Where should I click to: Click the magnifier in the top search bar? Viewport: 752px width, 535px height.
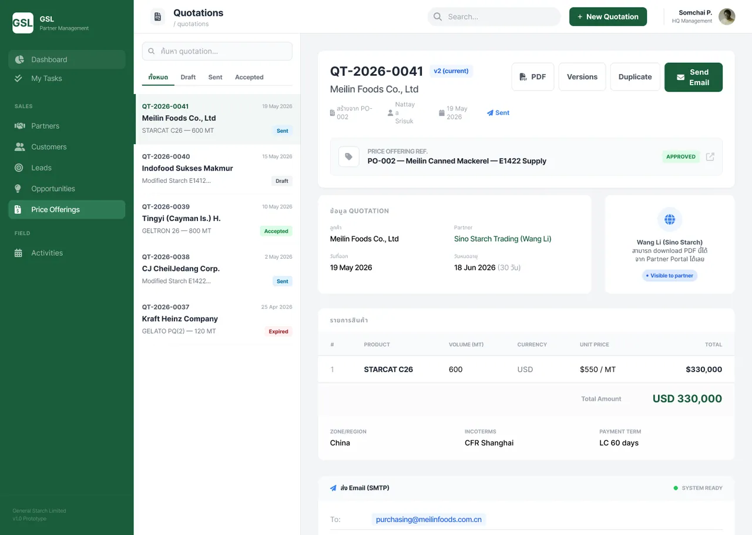pos(438,16)
